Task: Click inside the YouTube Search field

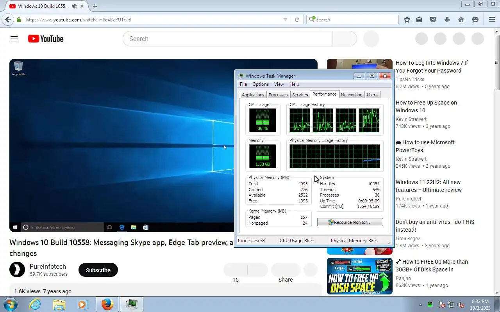Action: pos(227,39)
